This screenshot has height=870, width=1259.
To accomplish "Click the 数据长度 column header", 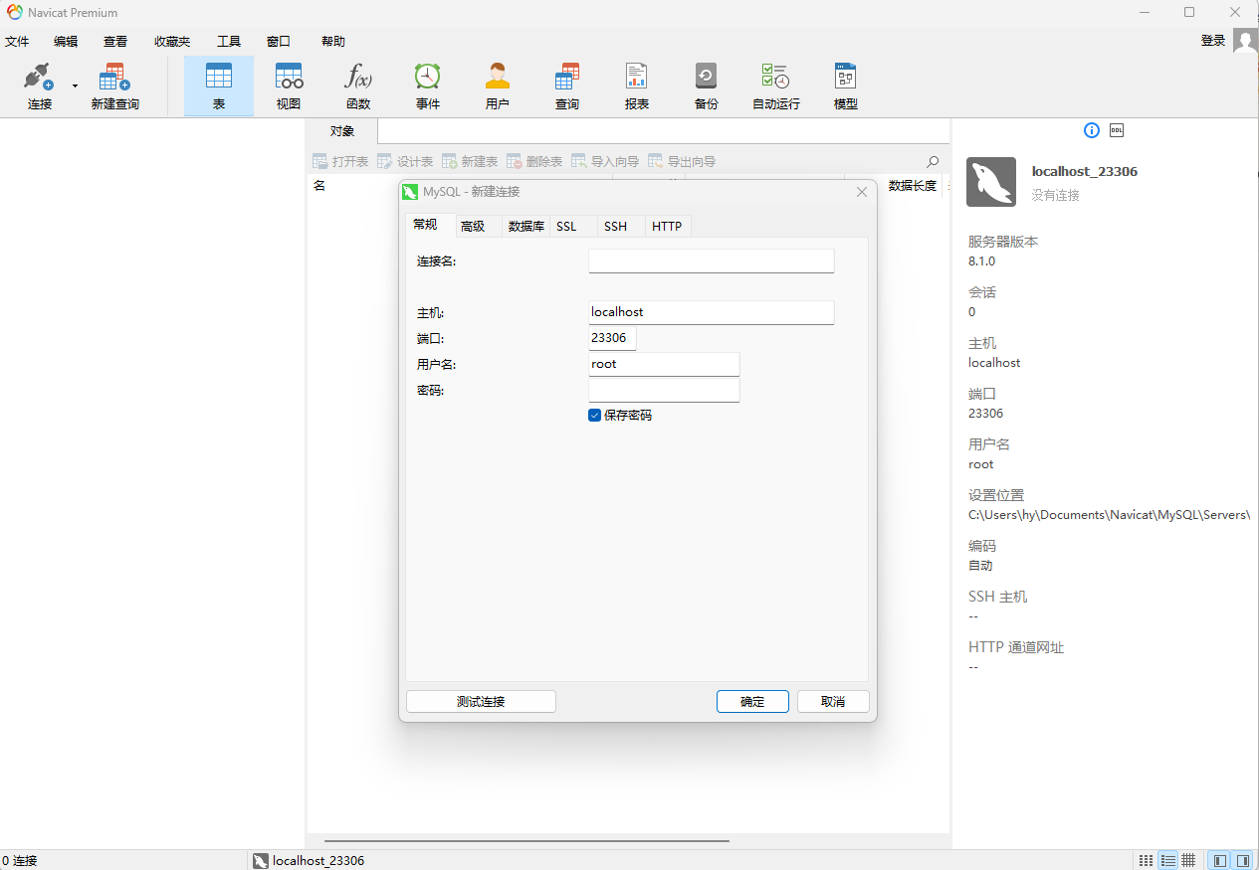I will coord(912,185).
